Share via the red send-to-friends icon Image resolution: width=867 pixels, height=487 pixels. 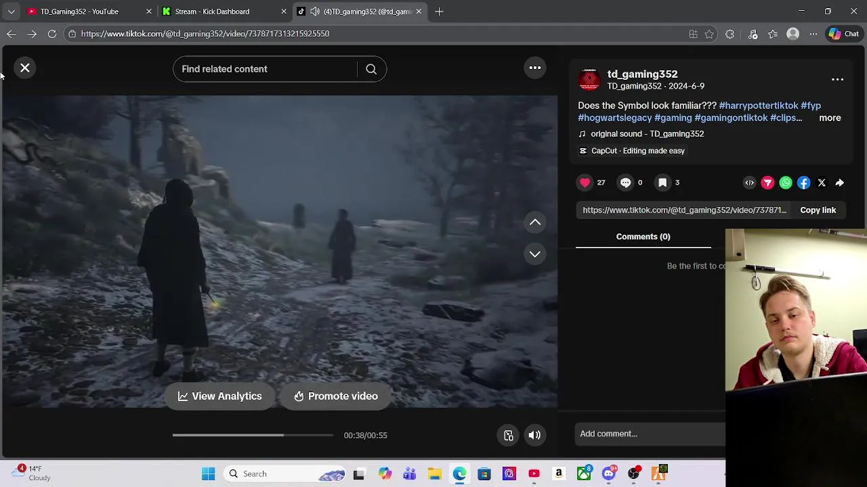pyautogui.click(x=767, y=183)
